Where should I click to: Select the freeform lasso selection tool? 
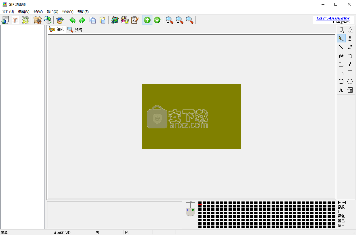(350, 30)
